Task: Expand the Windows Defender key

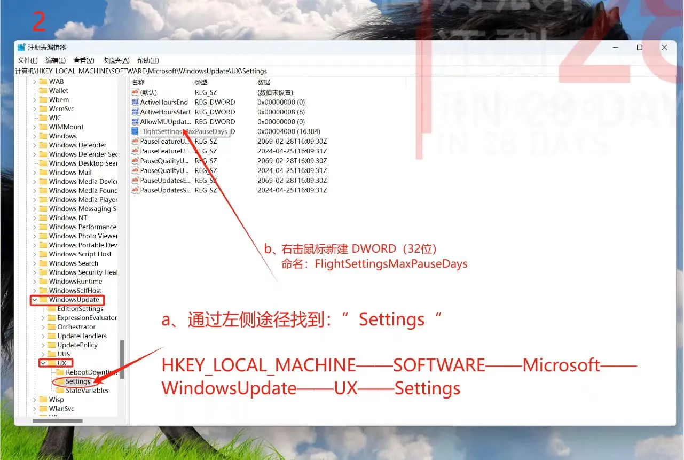Action: 35,145
